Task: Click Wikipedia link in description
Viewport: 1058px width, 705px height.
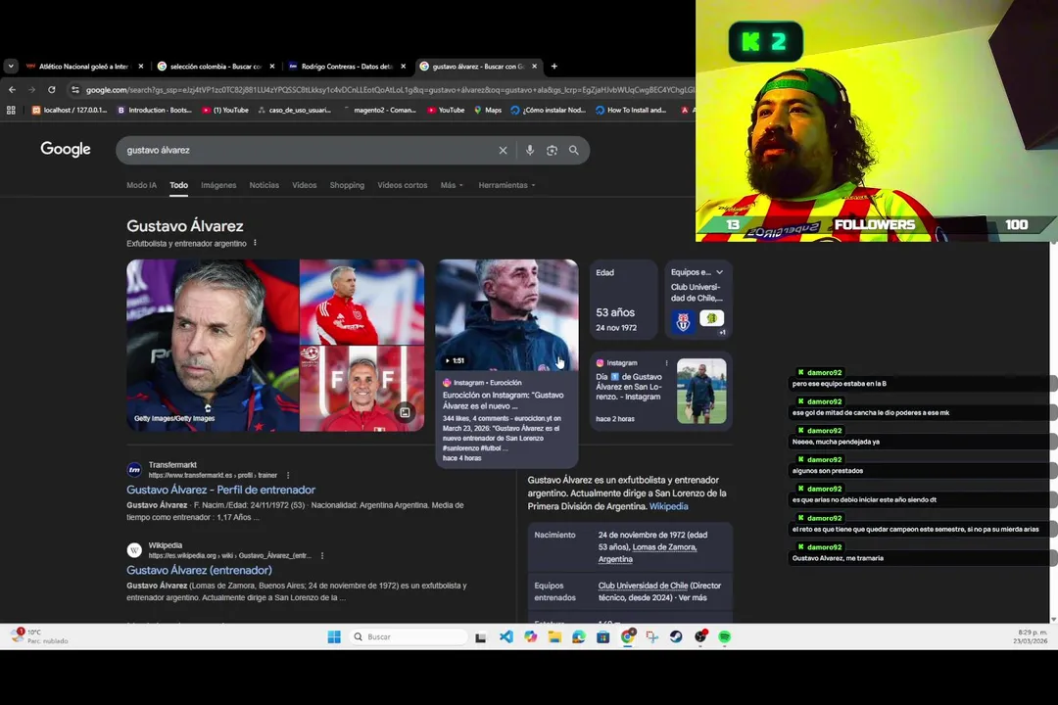Action: pos(668,506)
